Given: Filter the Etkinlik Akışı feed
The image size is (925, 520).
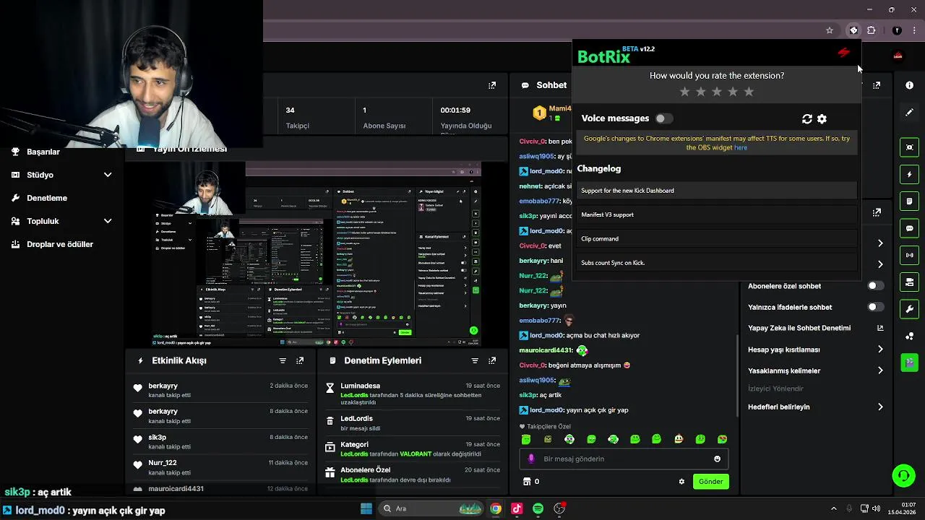Looking at the screenshot, I should [x=283, y=360].
